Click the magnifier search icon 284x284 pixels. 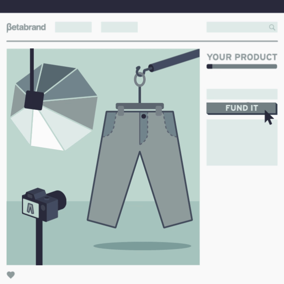pos(272,27)
